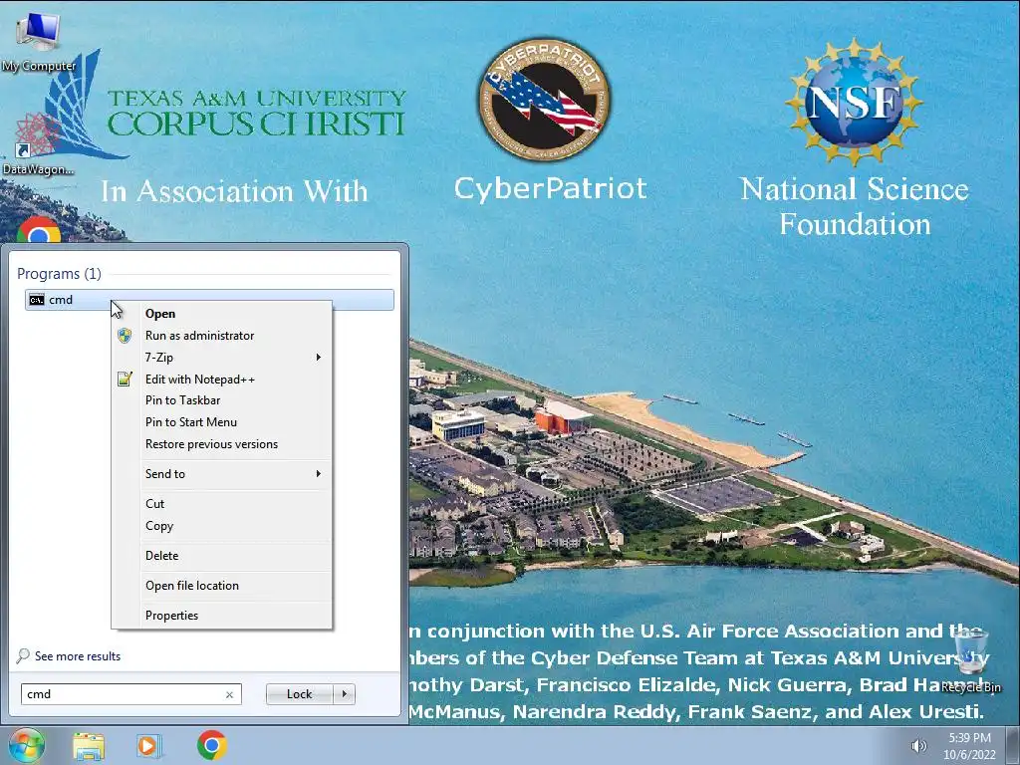This screenshot has height=765, width=1020.
Task: Open the shutdown options arrow beside Lock
Action: pos(344,694)
